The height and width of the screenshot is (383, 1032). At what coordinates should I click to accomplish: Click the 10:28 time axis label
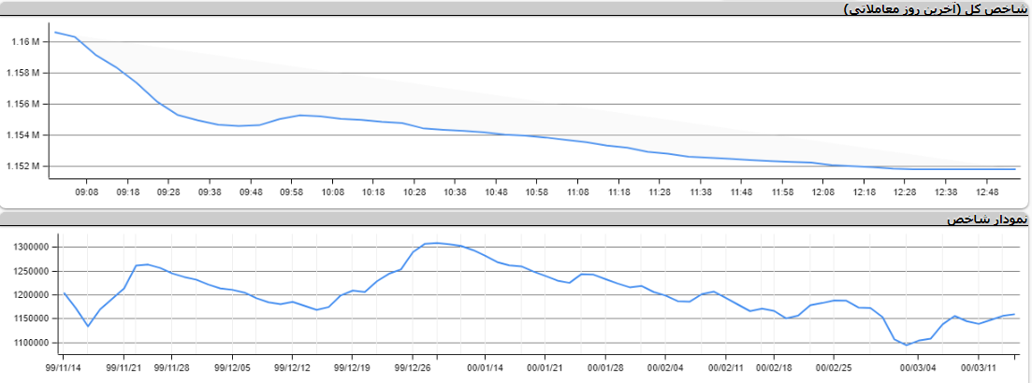[414, 191]
